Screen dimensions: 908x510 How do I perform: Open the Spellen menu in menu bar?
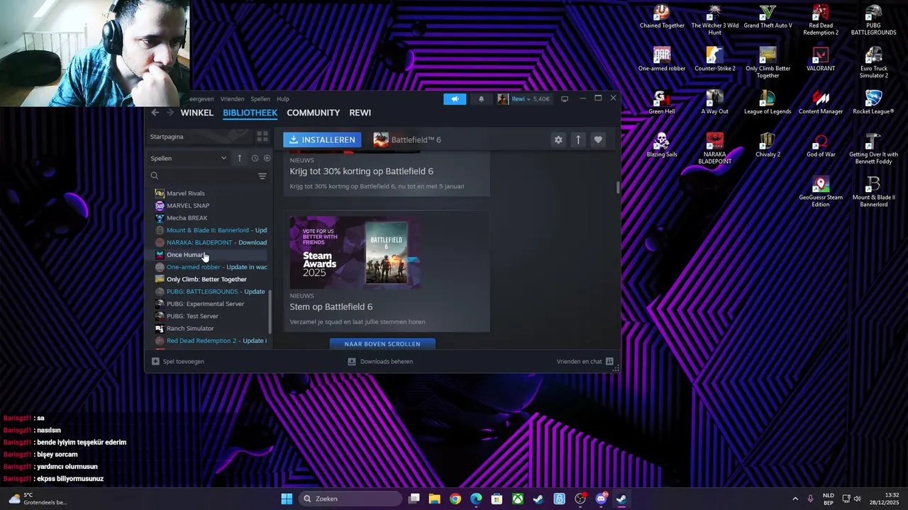260,99
